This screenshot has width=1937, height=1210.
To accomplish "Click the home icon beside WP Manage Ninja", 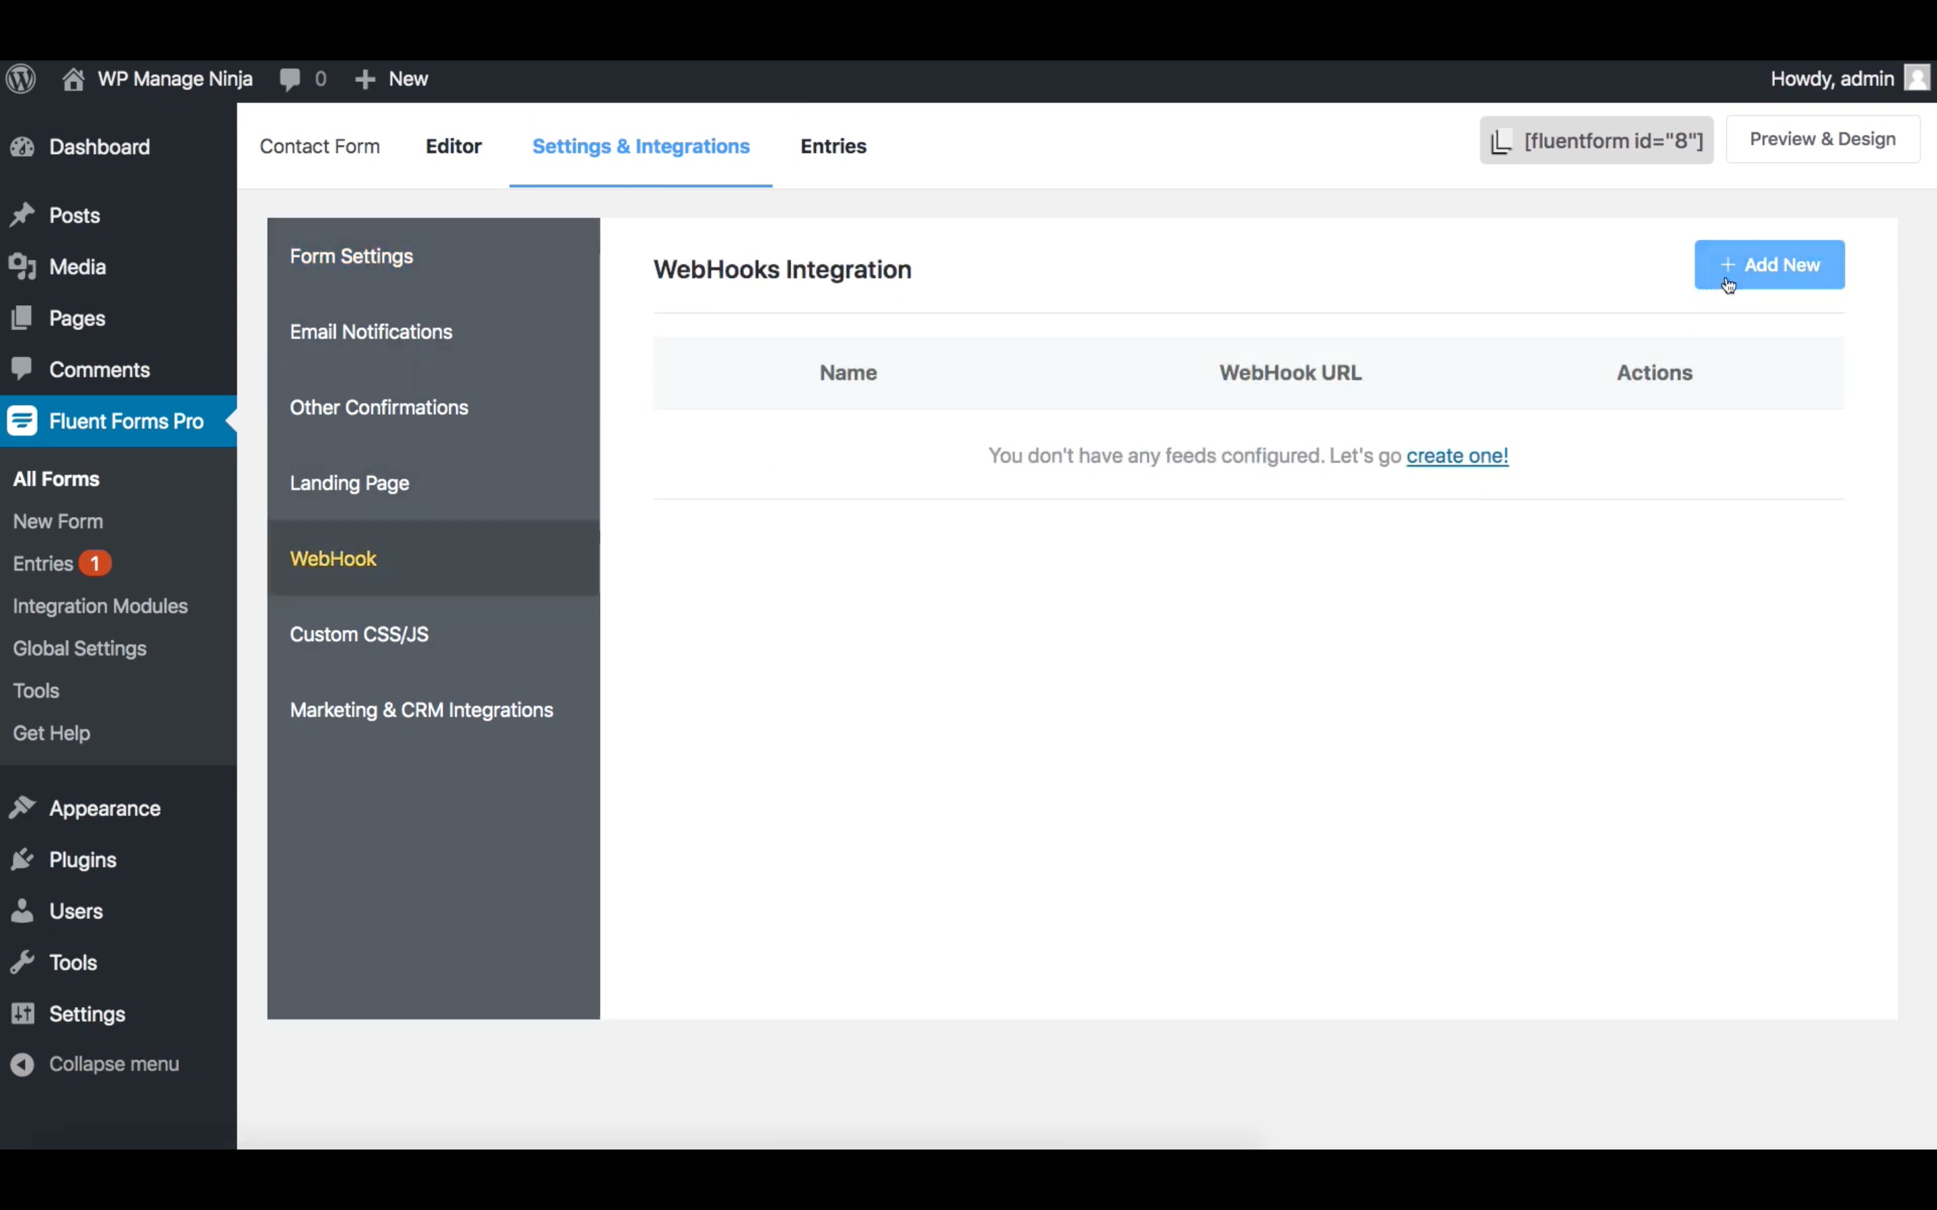I will click(73, 79).
